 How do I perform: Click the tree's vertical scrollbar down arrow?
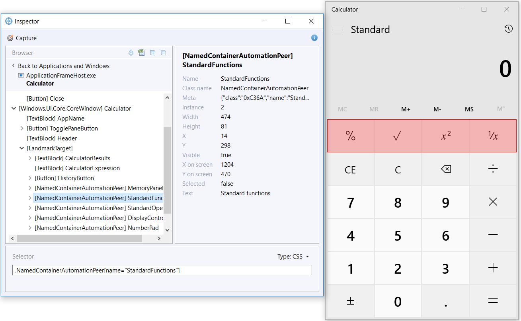(x=167, y=230)
